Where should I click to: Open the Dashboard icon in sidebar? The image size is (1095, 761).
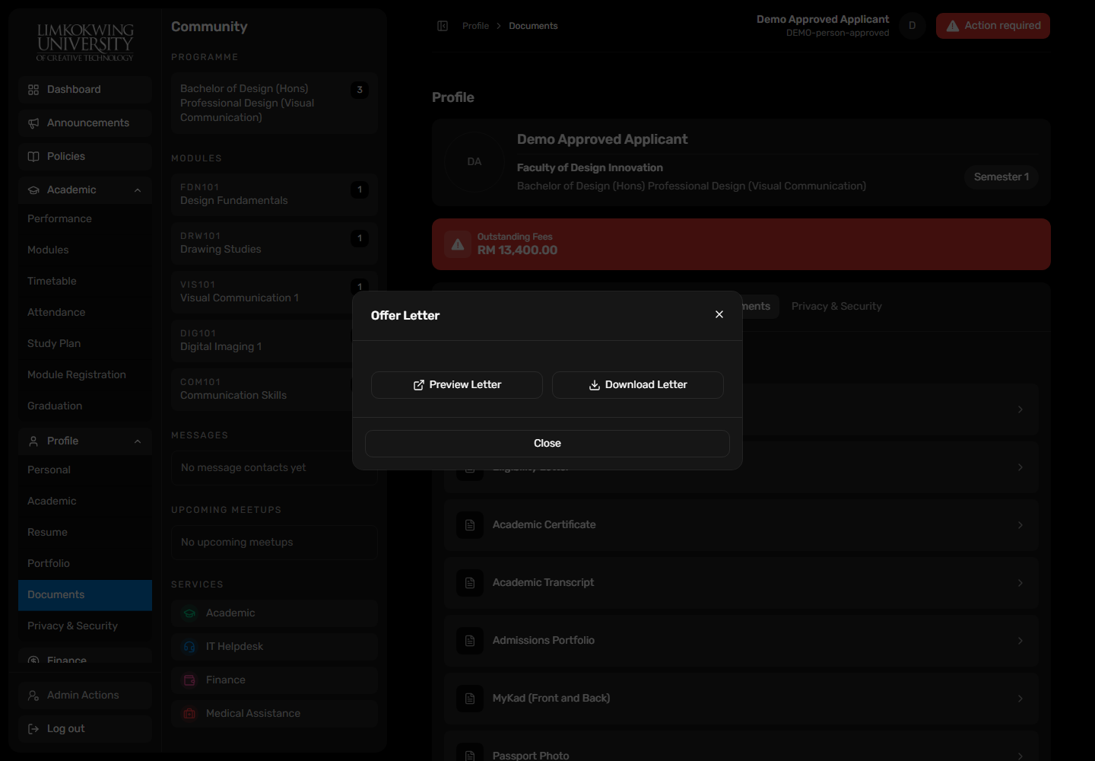pos(33,90)
